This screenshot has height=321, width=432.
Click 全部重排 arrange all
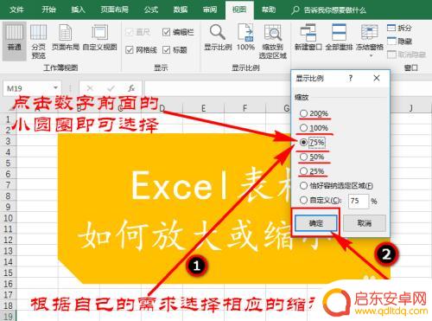click(339, 37)
